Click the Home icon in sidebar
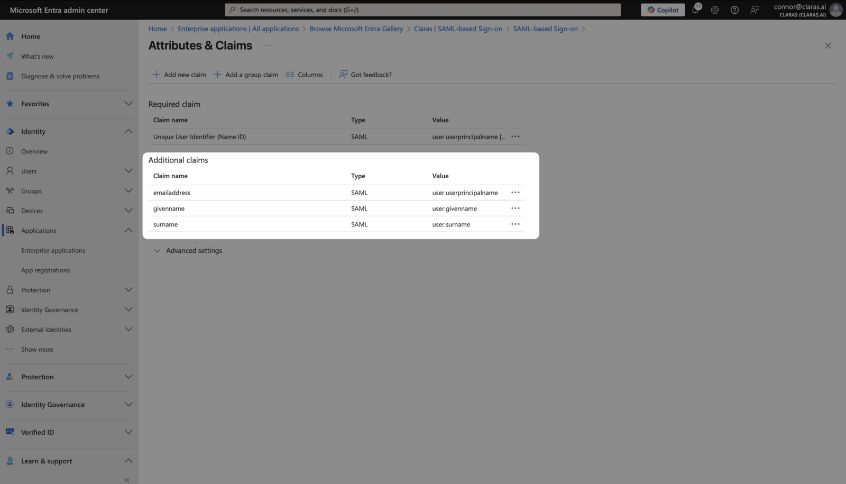 click(x=10, y=36)
